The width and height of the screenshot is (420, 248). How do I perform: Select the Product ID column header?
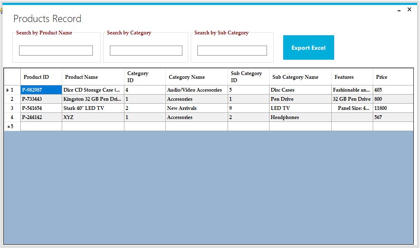[41, 77]
